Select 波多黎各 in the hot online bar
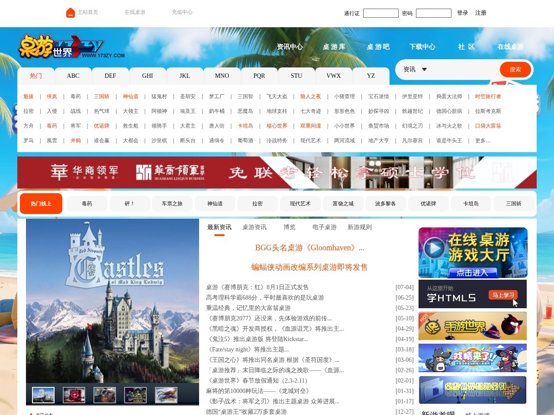 tap(386, 204)
